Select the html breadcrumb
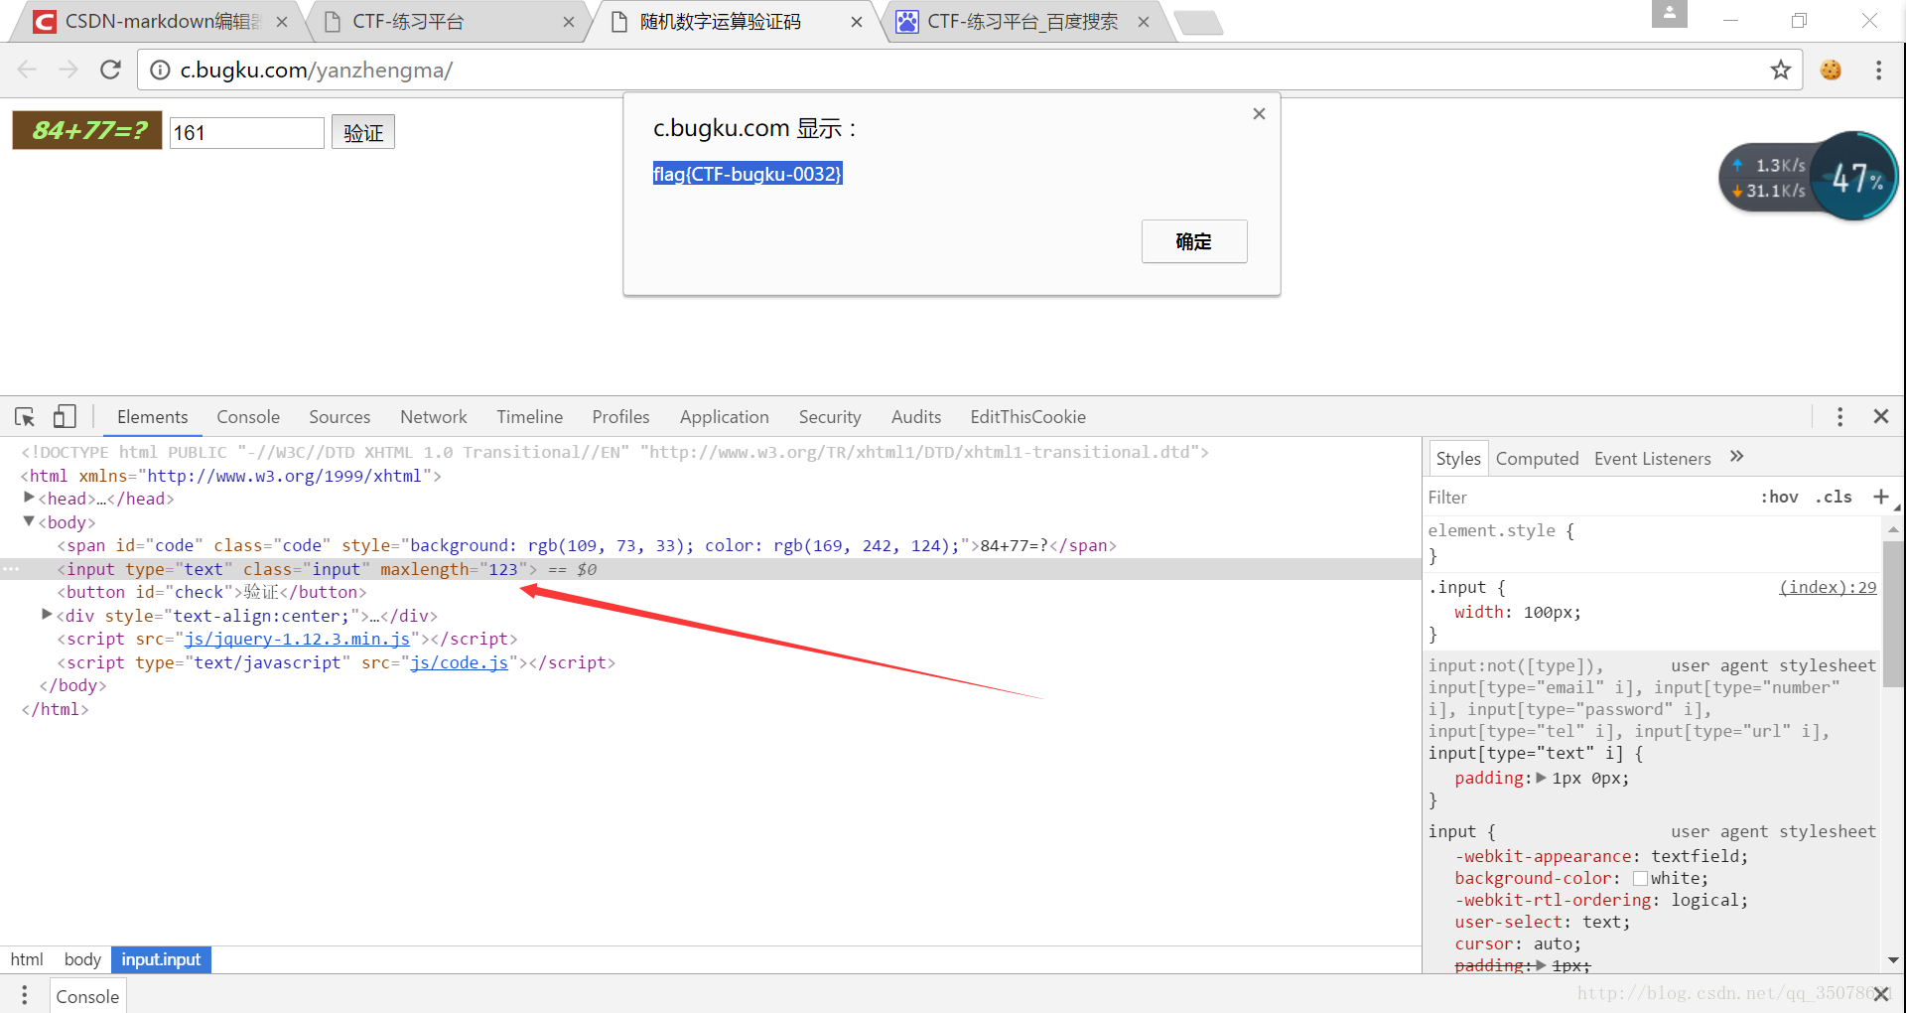 pyautogui.click(x=27, y=959)
